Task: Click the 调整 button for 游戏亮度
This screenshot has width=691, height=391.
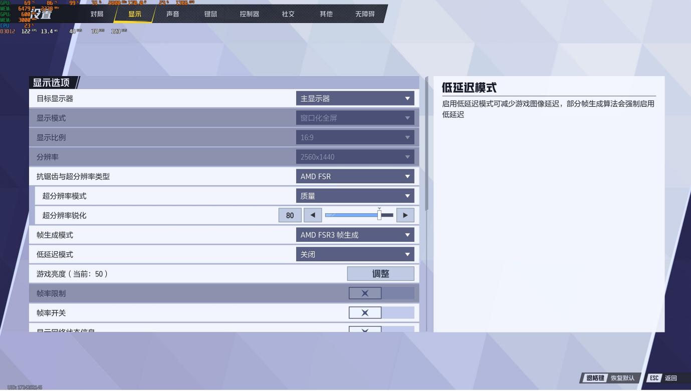Action: coord(381,274)
